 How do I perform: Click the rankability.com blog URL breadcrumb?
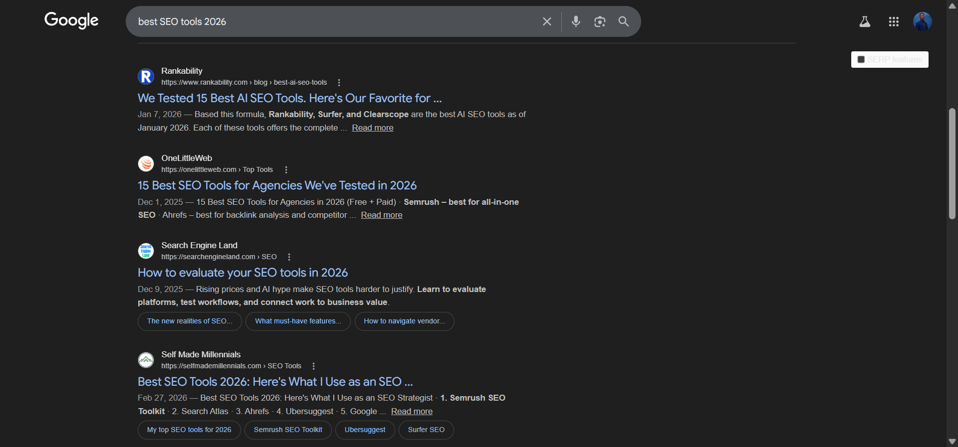click(x=244, y=83)
